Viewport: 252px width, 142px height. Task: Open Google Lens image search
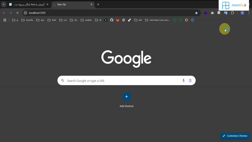190,81
